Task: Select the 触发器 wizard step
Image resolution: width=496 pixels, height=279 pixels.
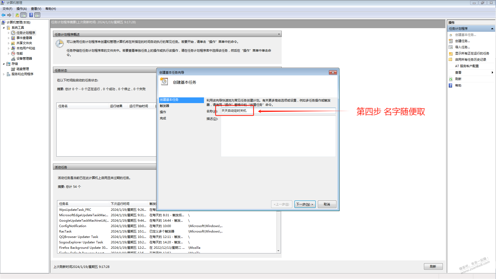Action: pyautogui.click(x=164, y=106)
